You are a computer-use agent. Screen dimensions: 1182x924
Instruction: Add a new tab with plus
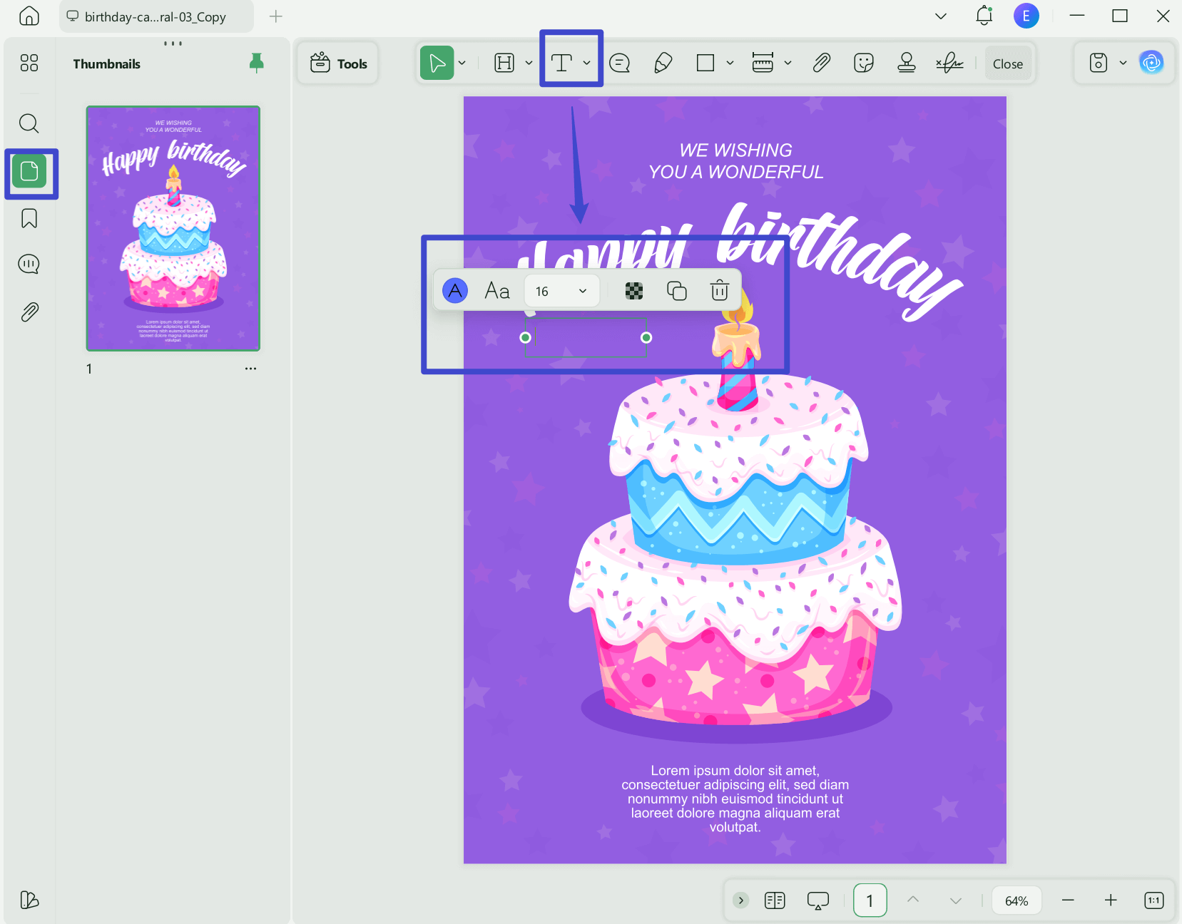pos(276,16)
